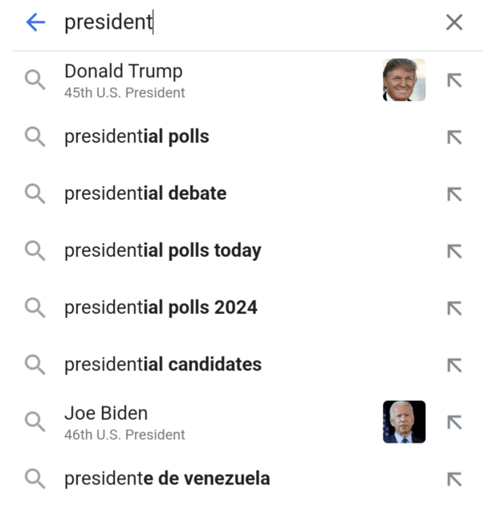Screen dimensions: 489x514
Task: Fill query with "presidential debate" arrow icon
Action: point(454,194)
